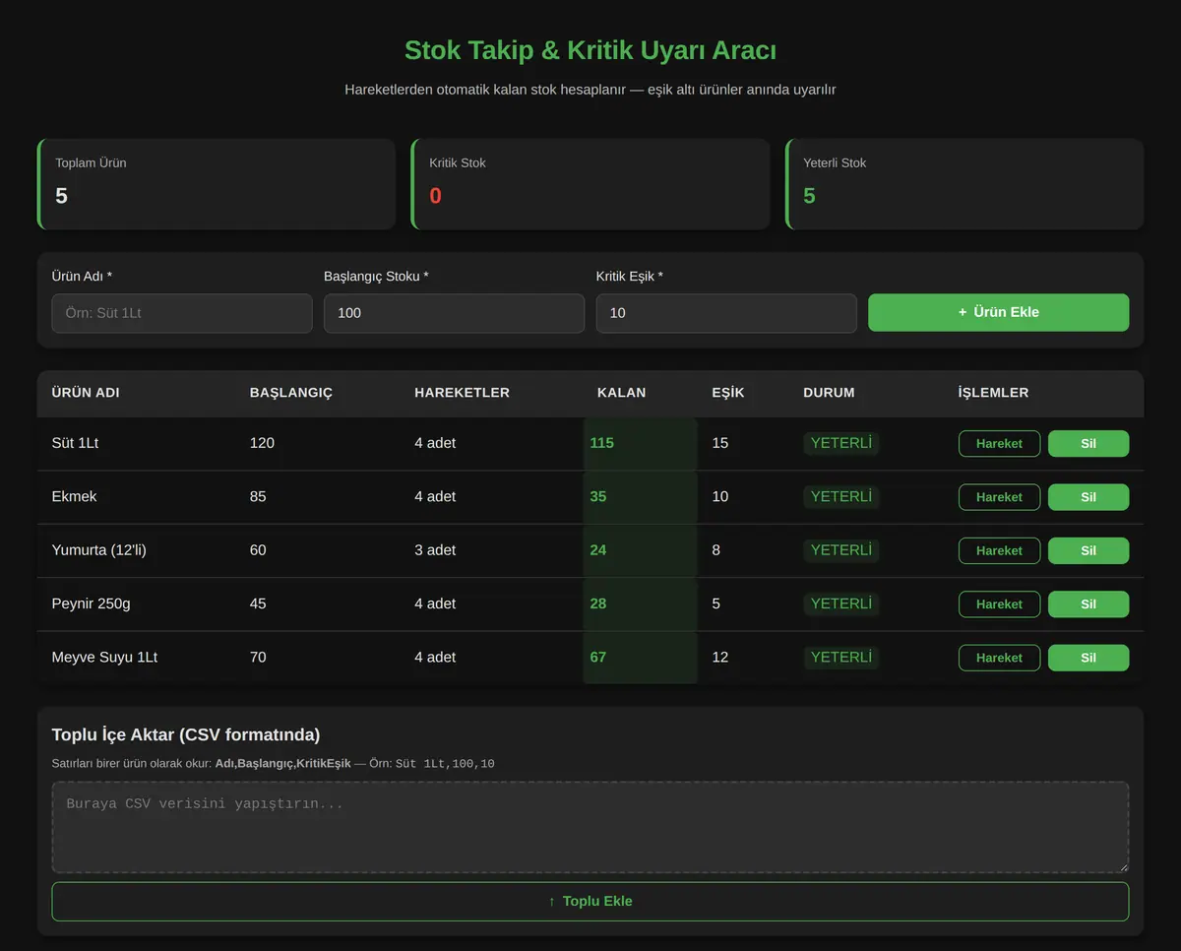
Task: Click the KALAN column header
Action: click(622, 393)
